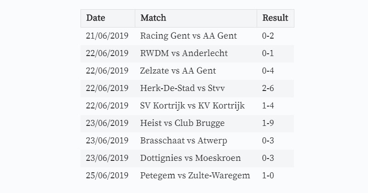The width and height of the screenshot is (368, 193).
Task: Click the Result column header
Action: coord(275,18)
